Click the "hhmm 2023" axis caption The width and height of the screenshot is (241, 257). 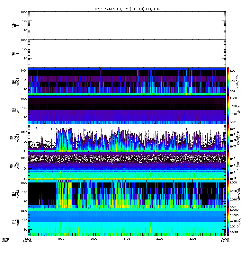coord(5,240)
